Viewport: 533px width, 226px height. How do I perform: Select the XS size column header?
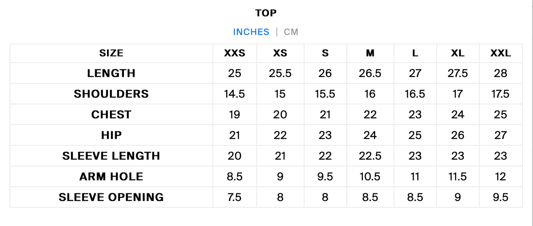[280, 54]
